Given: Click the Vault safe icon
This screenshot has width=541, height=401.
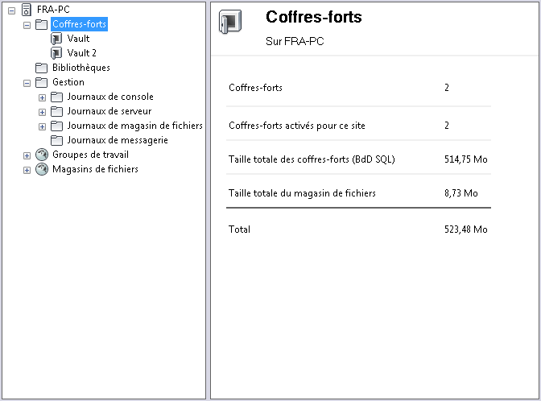Looking at the screenshot, I should click(x=56, y=39).
